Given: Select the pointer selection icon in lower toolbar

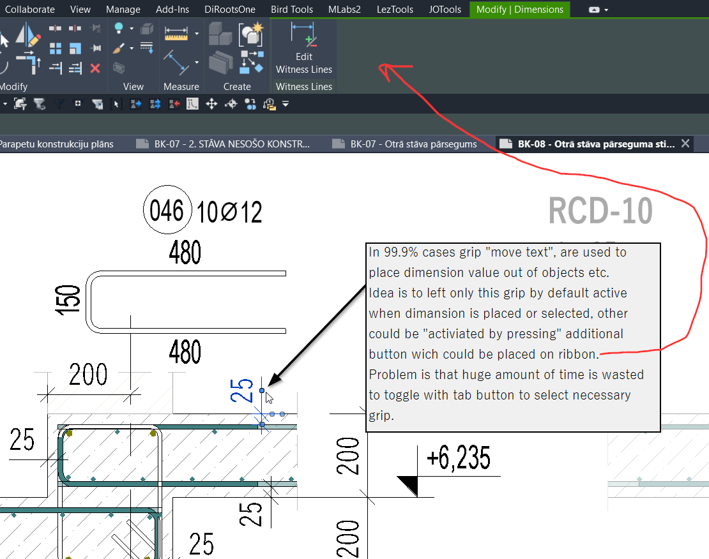Looking at the screenshot, I should point(115,103).
